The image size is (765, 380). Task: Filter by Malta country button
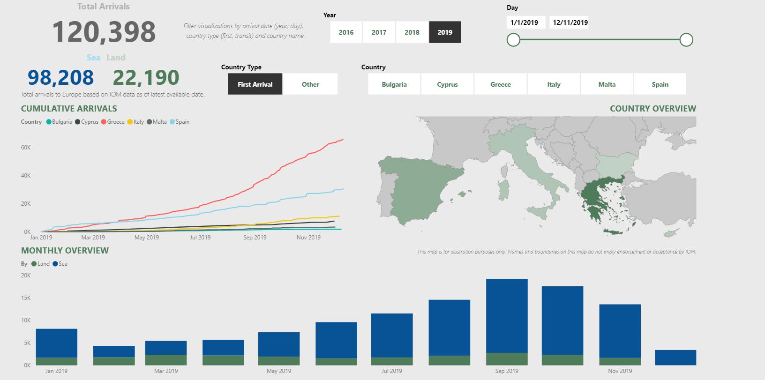pyautogui.click(x=607, y=84)
